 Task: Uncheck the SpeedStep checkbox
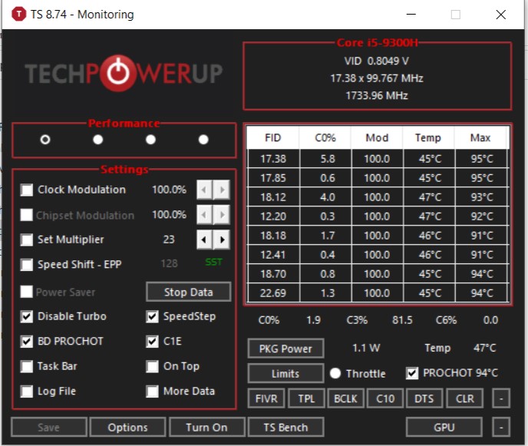coord(152,316)
